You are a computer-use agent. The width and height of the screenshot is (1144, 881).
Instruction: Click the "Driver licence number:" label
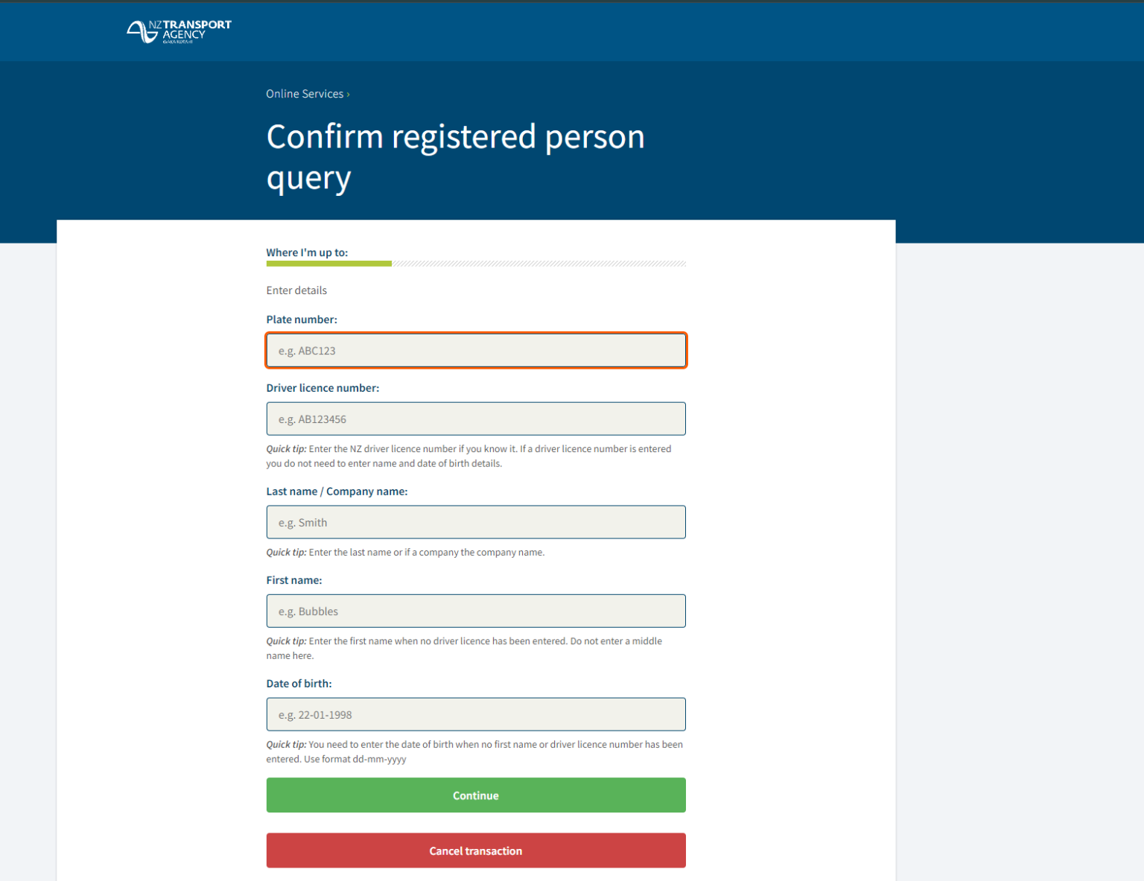pos(322,388)
